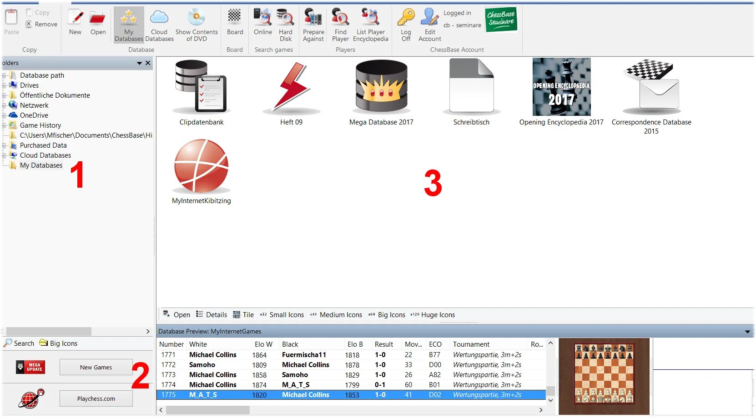Image resolution: width=756 pixels, height=418 pixels.
Task: Open the ChessBase Seminare green logo
Action: 501,20
